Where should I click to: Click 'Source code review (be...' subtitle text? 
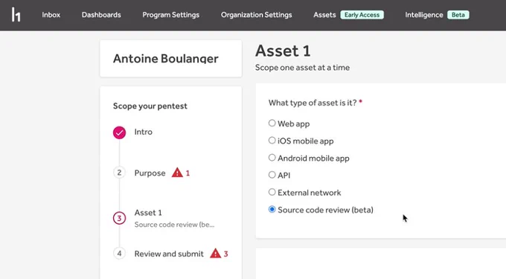(x=174, y=225)
